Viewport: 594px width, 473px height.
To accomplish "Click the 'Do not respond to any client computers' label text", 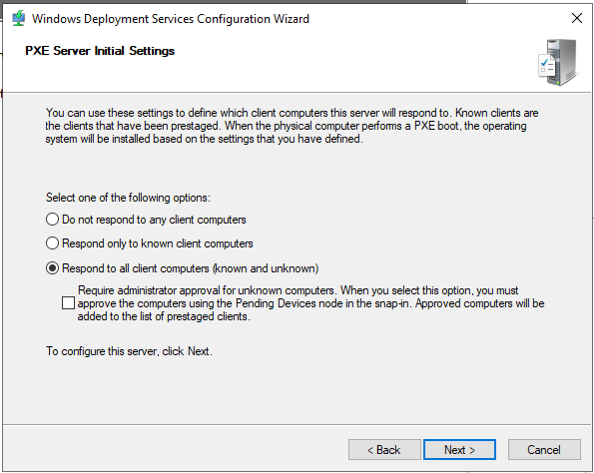I will tap(154, 220).
